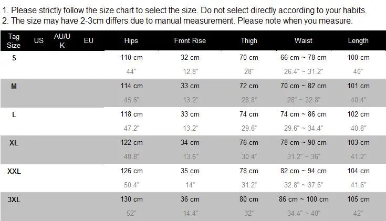Select the XL size row label

(14, 143)
